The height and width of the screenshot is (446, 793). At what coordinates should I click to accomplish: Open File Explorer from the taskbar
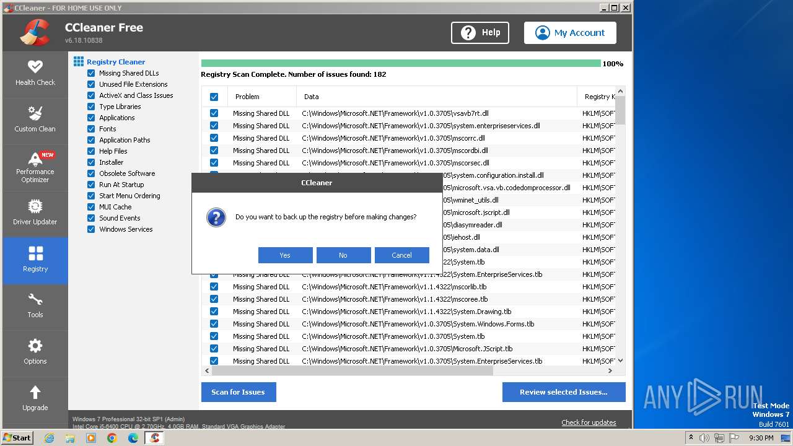[70, 438]
